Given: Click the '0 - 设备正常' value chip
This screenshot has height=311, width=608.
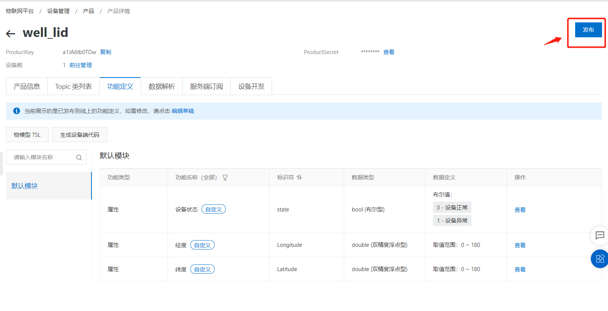Looking at the screenshot, I should 452,207.
